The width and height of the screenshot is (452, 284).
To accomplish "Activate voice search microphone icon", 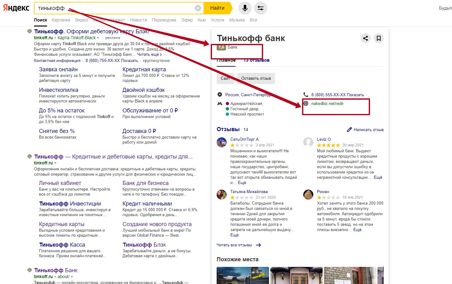I will tap(245, 8).
